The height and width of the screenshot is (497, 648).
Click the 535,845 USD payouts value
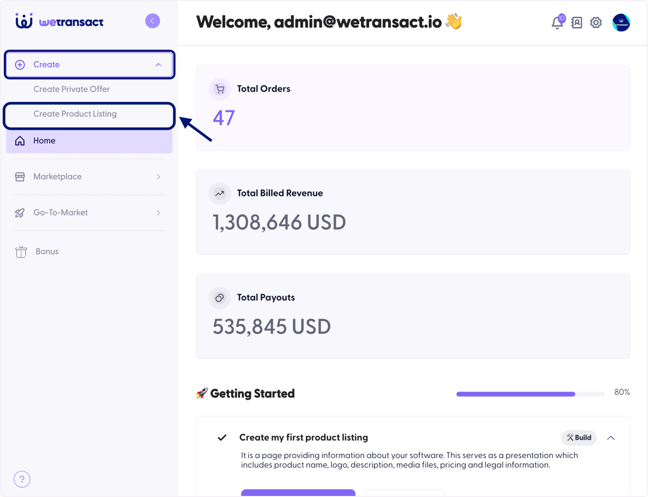point(272,326)
